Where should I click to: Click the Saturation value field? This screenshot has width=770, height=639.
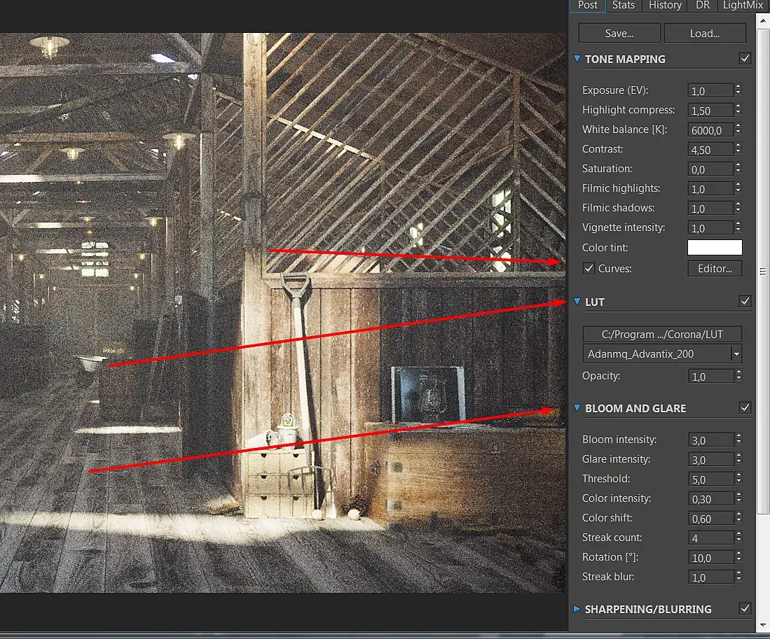(710, 169)
